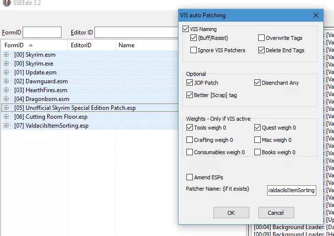
Task: Expand the Cutting Room Floor.esp node
Action: point(6,117)
